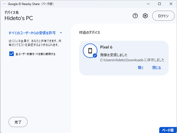The height and width of the screenshot is (133, 177).
Task: Open settings via the gear icon
Action: click(145, 16)
